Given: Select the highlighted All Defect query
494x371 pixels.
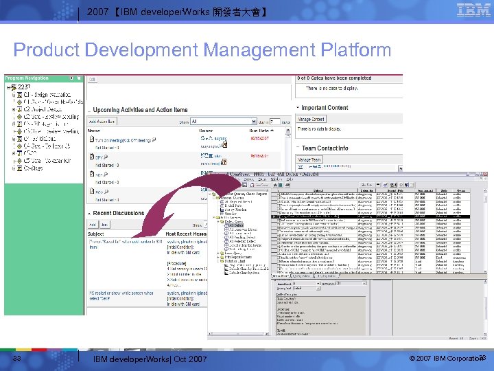Looking at the screenshot, I should (233, 225).
